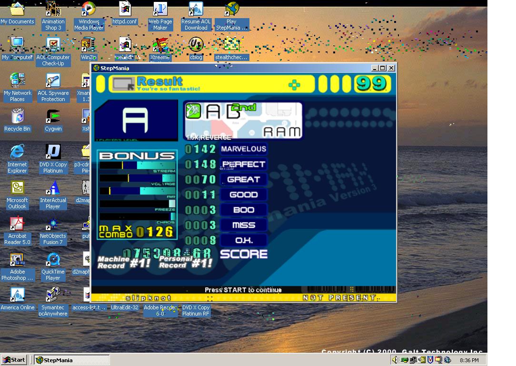Viewport: 516px width, 366px height.
Task: Launch NetObjects Fusion 7 shortcut
Action: tap(53, 231)
